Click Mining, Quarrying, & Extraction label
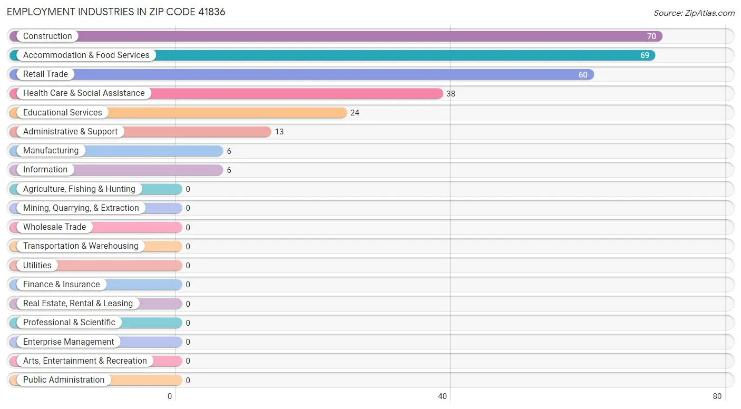This screenshot has height=409, width=741. click(81, 208)
